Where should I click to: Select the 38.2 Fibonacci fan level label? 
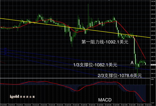coord(6,53)
